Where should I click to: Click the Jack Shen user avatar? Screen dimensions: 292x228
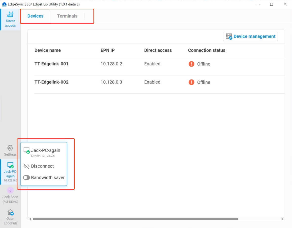[10, 190]
